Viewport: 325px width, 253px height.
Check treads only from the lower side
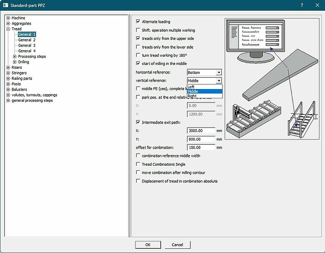pyautogui.click(x=138, y=46)
